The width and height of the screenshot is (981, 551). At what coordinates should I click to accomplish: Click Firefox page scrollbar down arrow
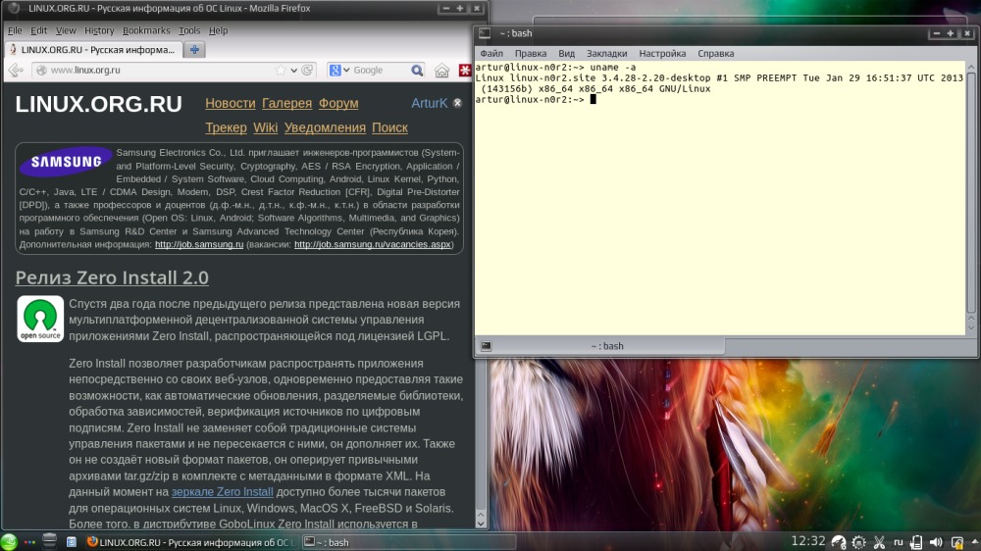click(x=481, y=523)
